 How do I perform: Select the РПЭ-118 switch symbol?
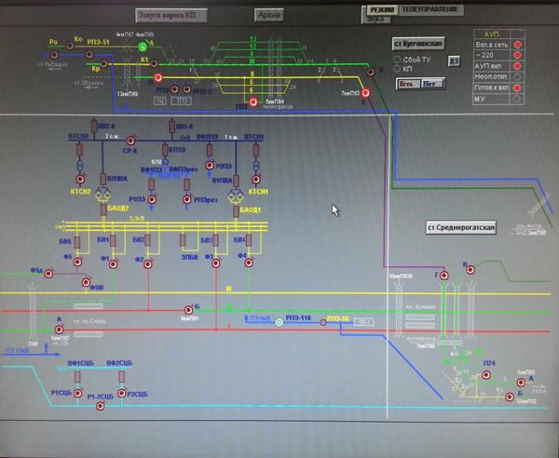[x=279, y=322]
